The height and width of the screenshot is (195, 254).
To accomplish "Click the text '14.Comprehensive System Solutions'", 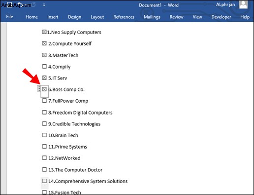I will [88, 181].
